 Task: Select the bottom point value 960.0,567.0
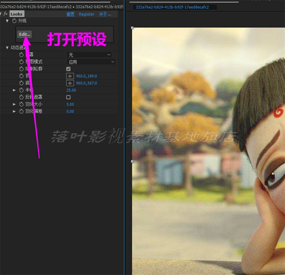click(87, 83)
